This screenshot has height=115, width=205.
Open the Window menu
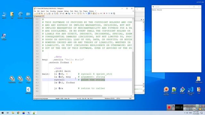coord(91,11)
